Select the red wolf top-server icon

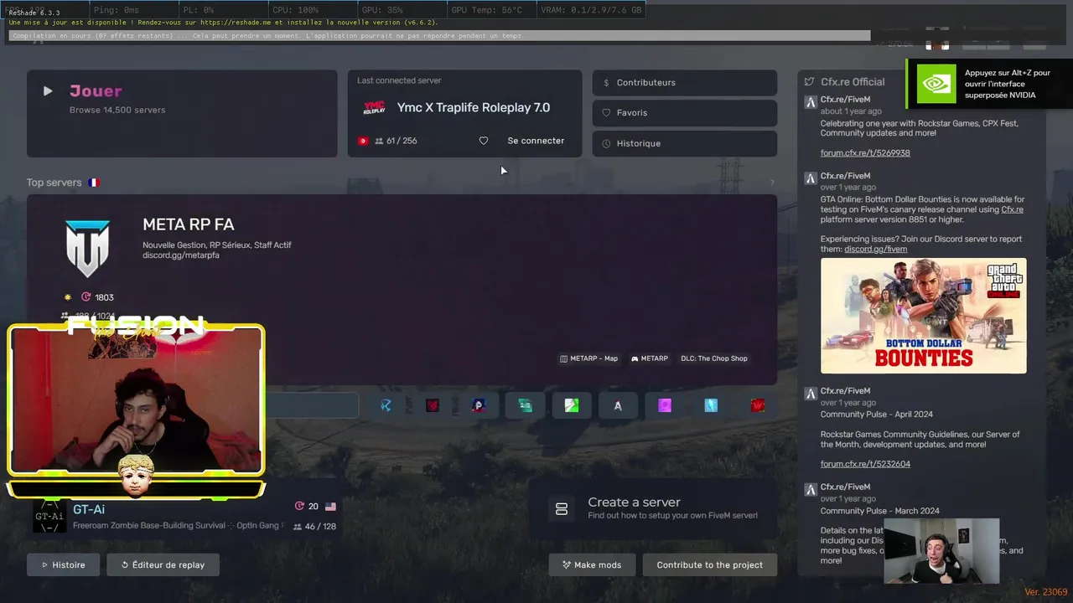[x=433, y=405]
